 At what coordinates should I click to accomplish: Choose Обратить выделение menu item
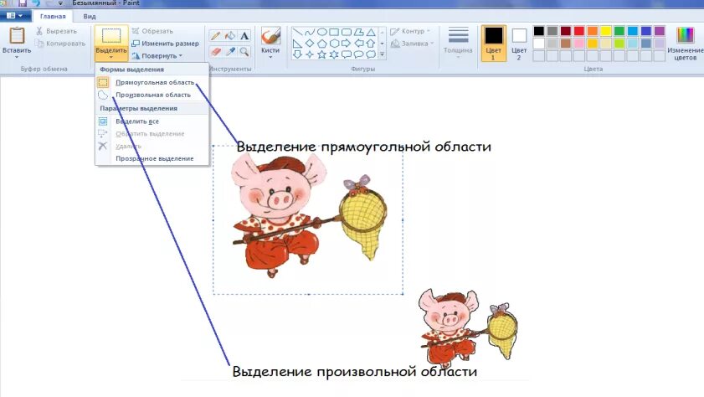click(152, 134)
